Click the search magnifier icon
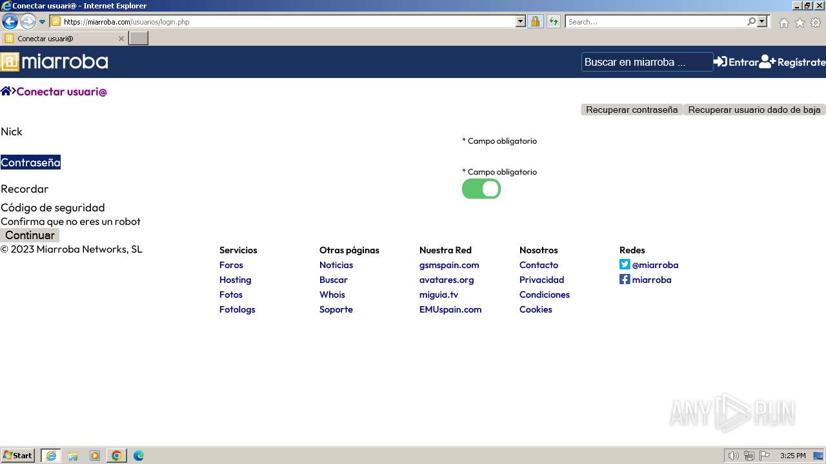The image size is (826, 464). pyautogui.click(x=751, y=21)
